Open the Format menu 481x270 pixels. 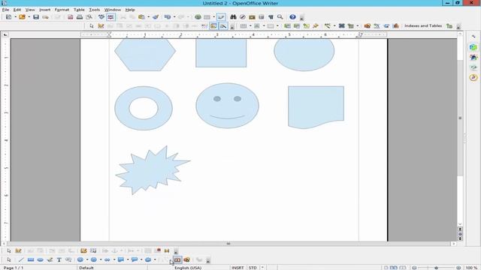pos(62,10)
